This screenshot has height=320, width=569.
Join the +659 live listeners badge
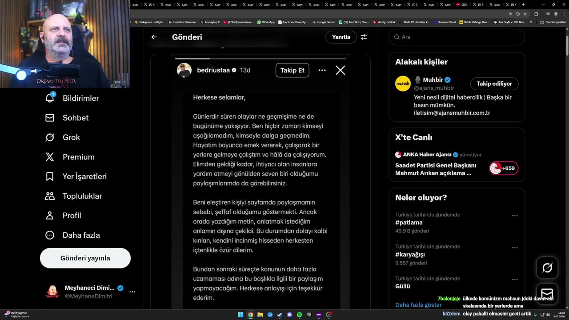tap(504, 168)
